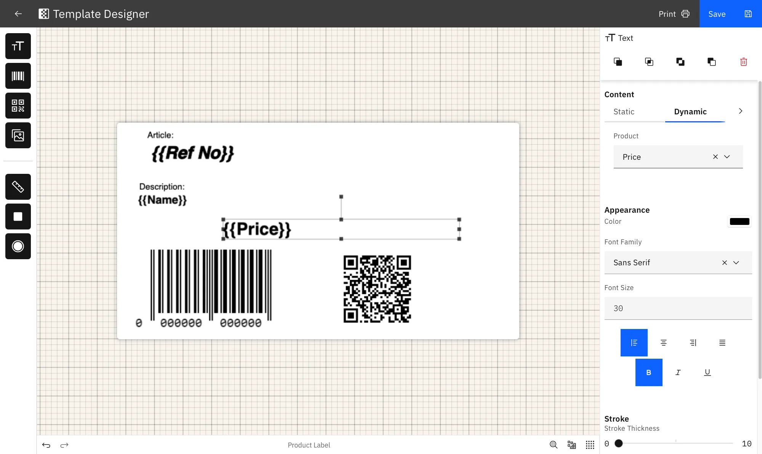Select the Article: label text
Screen dimensions: 762x454
tap(160, 135)
